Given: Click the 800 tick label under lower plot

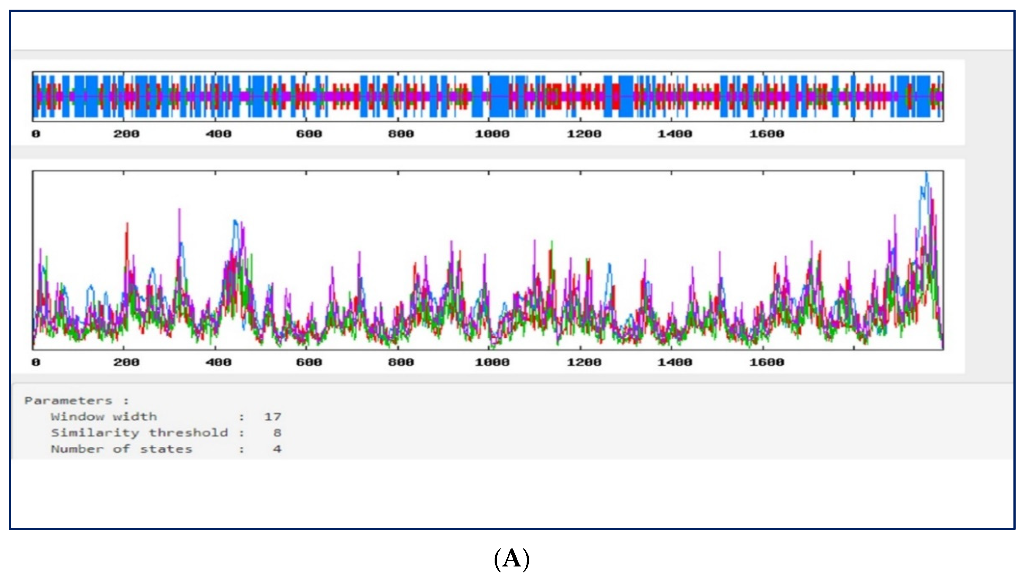Looking at the screenshot, I should 401,362.
